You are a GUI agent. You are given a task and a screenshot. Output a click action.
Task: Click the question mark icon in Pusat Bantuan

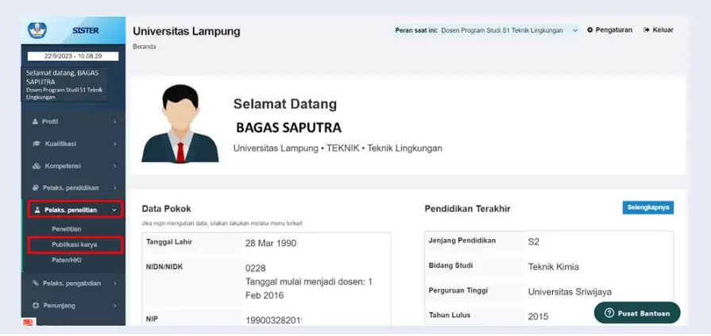(609, 313)
